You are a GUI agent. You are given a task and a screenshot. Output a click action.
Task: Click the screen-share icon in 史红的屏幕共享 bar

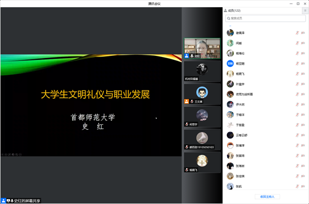(8, 201)
